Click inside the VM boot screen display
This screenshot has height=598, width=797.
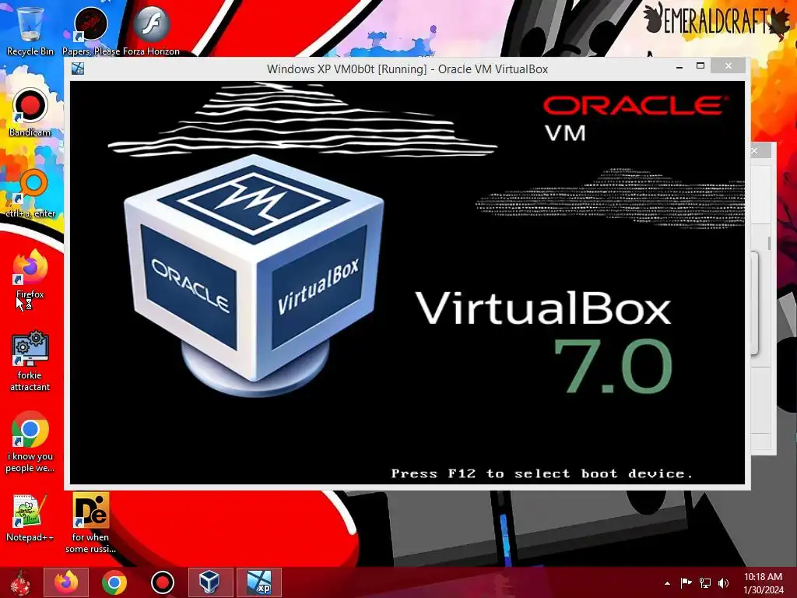[407, 283]
